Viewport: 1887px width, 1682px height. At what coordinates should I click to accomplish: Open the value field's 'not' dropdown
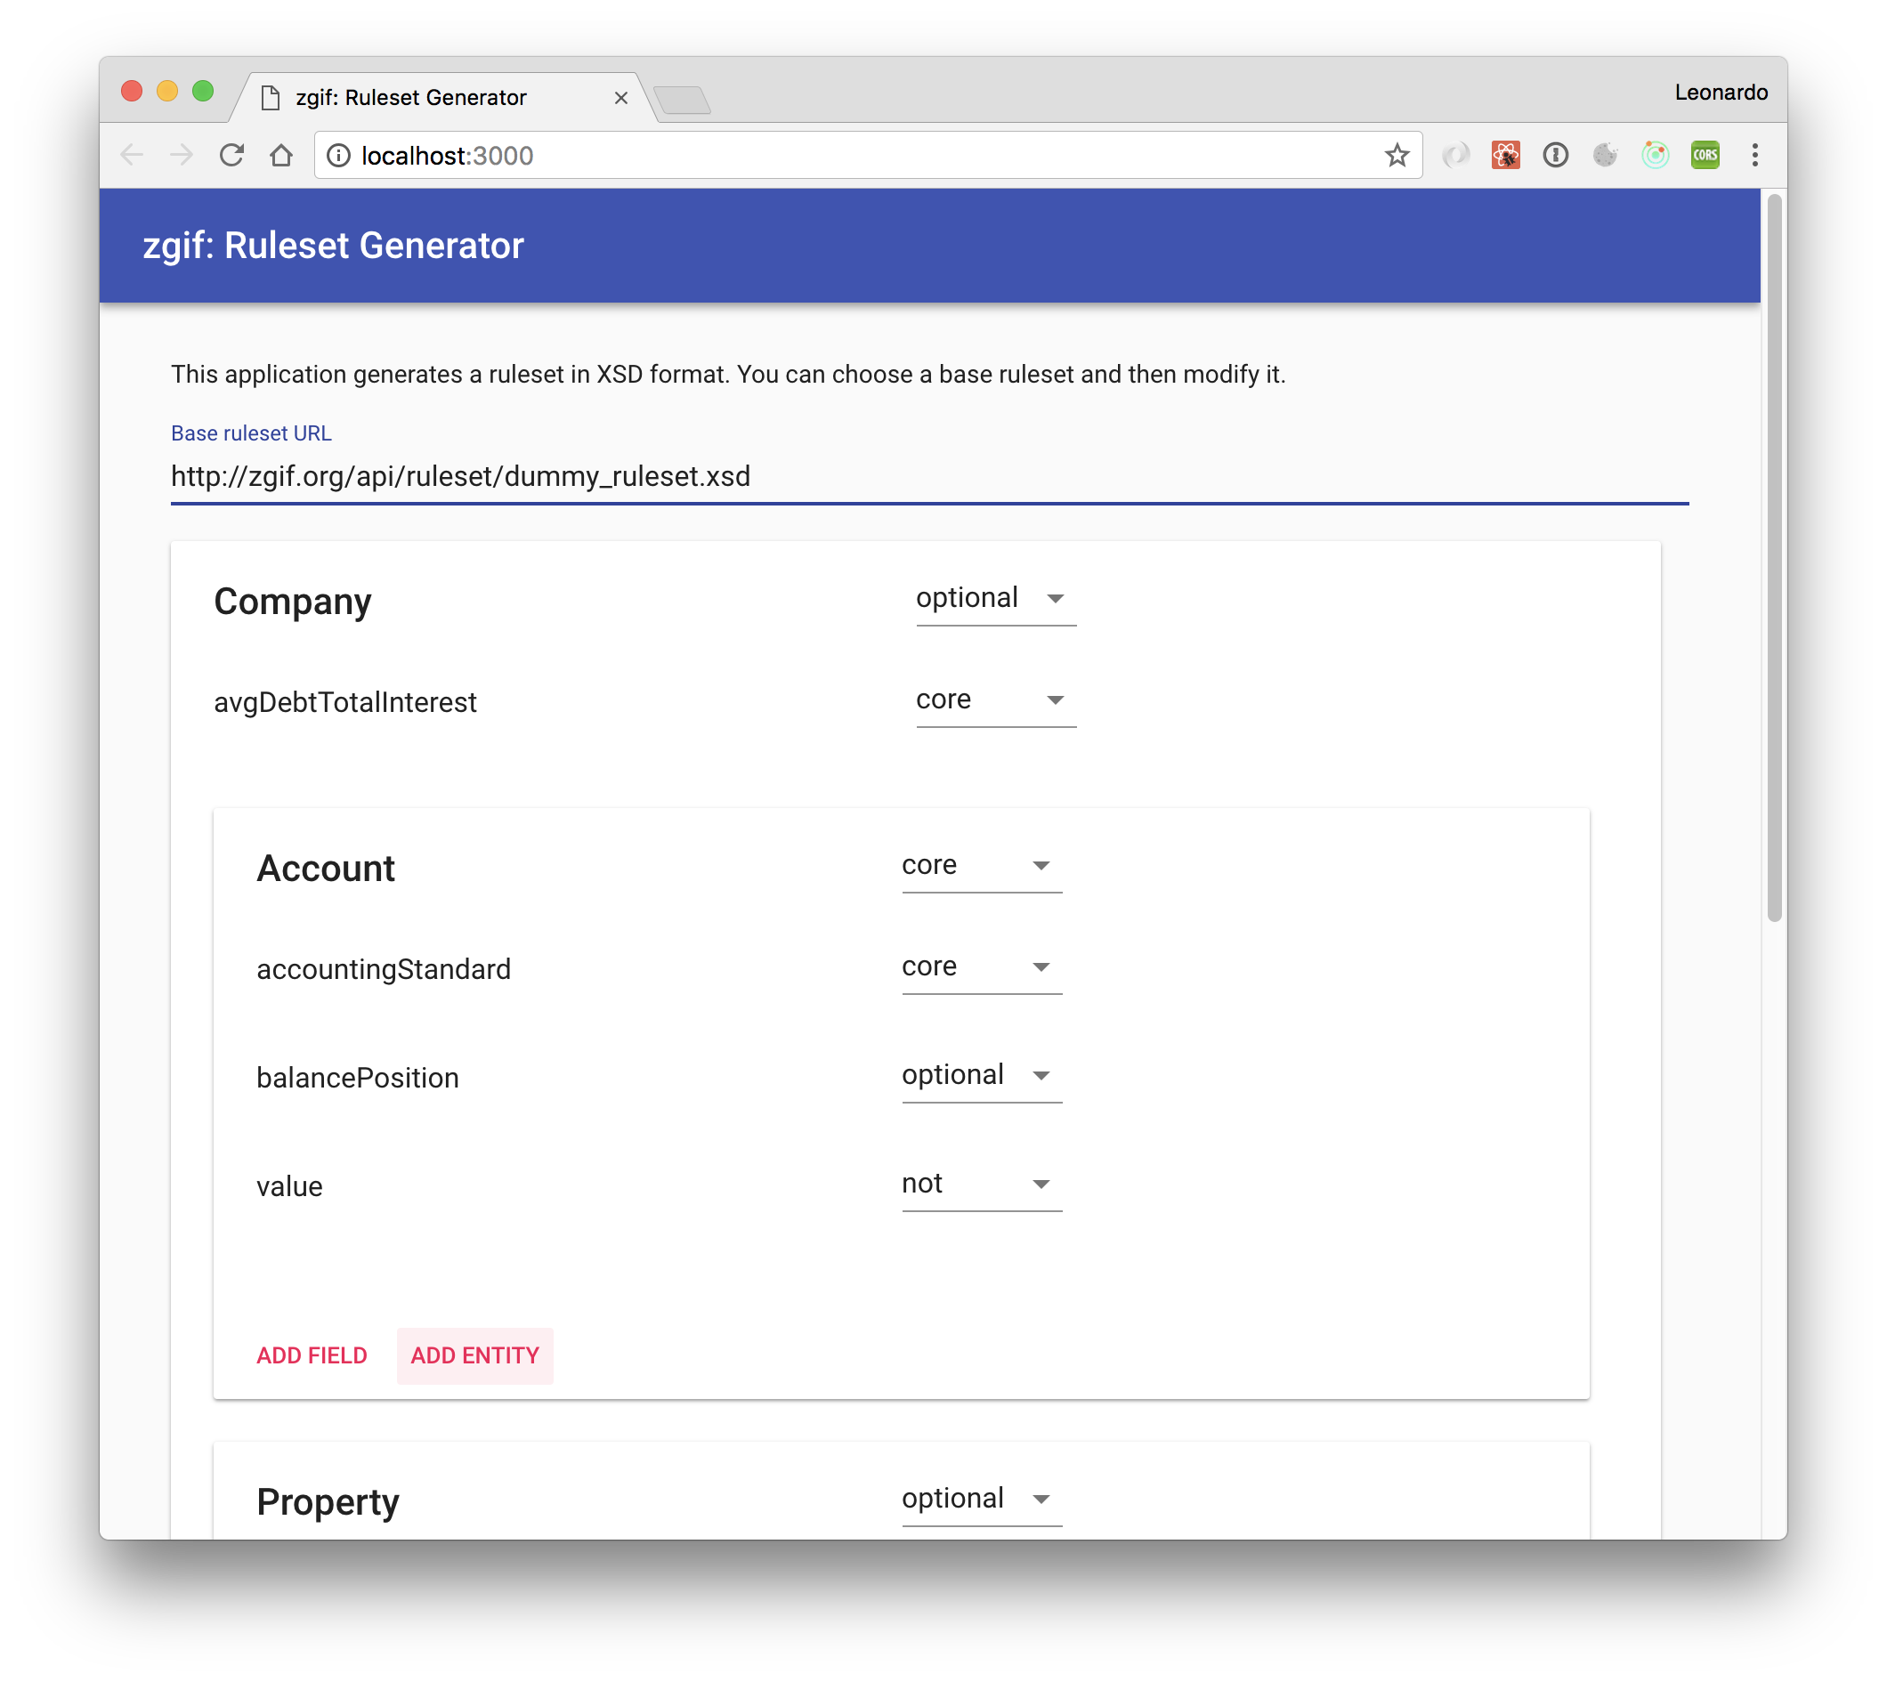pos(981,1185)
